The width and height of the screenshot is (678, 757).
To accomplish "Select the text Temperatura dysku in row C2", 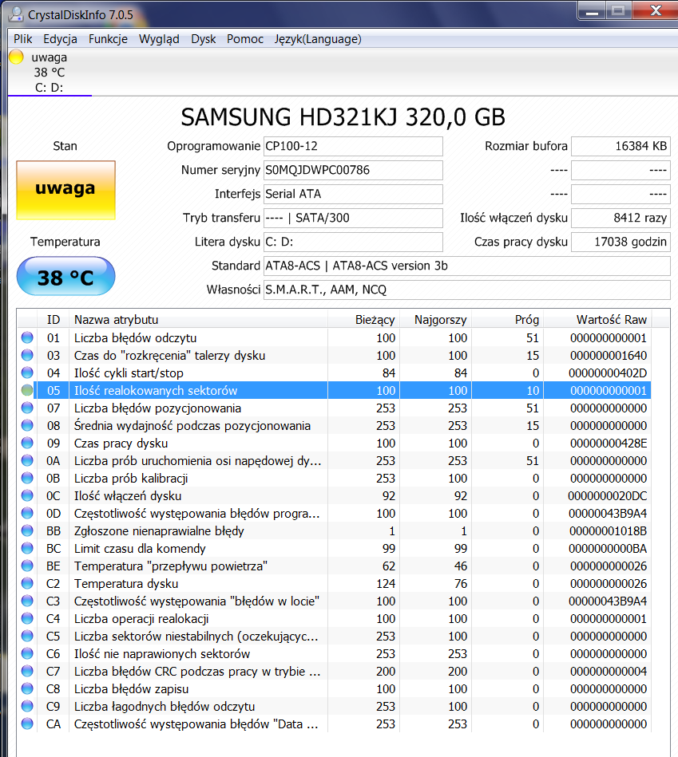I will (126, 584).
